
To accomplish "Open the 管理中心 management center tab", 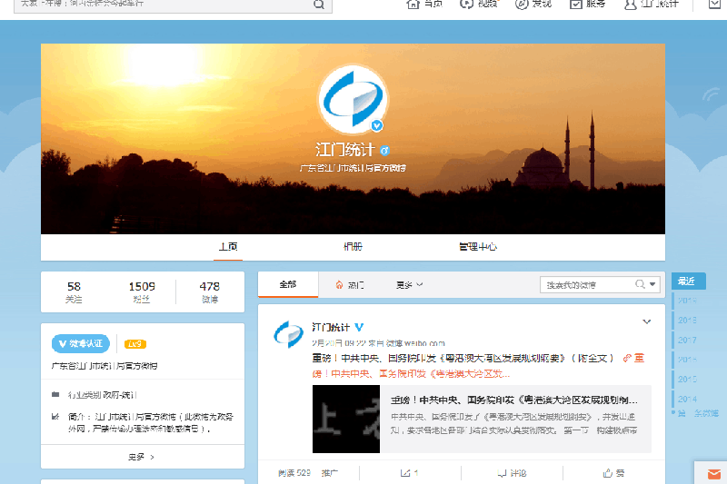I will 478,247.
